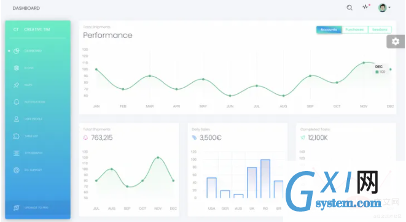This screenshot has height=222, width=406.
Task: Click the NOV data point on Performance chart
Action: point(364,63)
